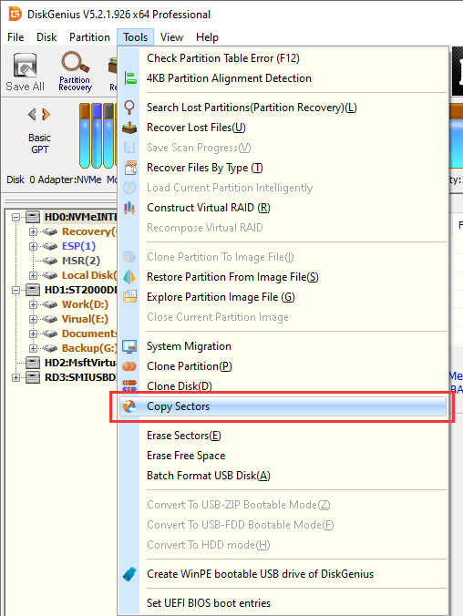Choose Recover Lost Files(U) entry
This screenshot has width=463, height=616.
(x=283, y=128)
